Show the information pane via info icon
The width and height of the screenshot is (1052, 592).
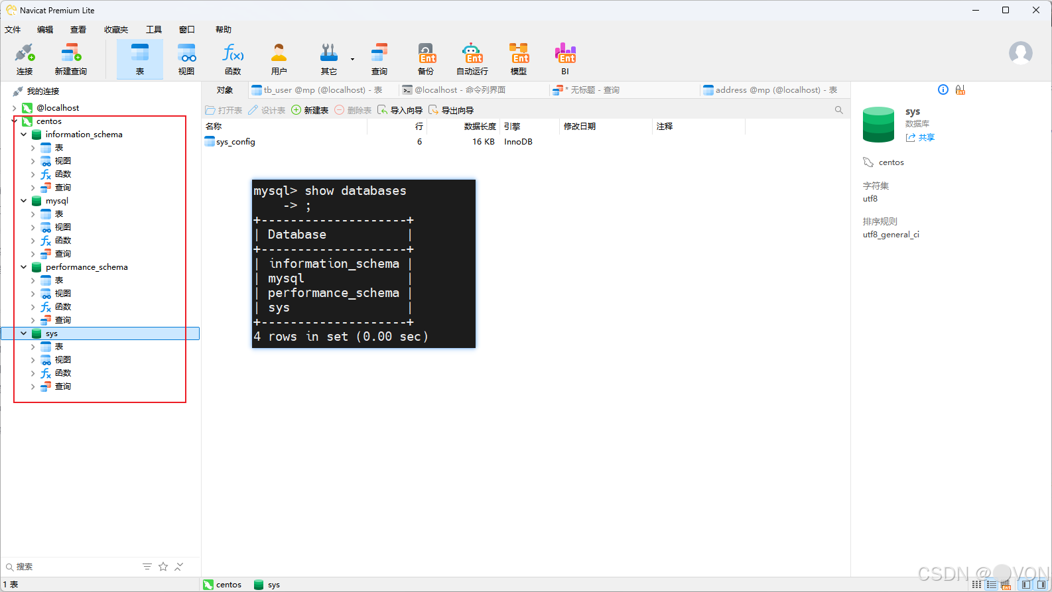coord(943,89)
